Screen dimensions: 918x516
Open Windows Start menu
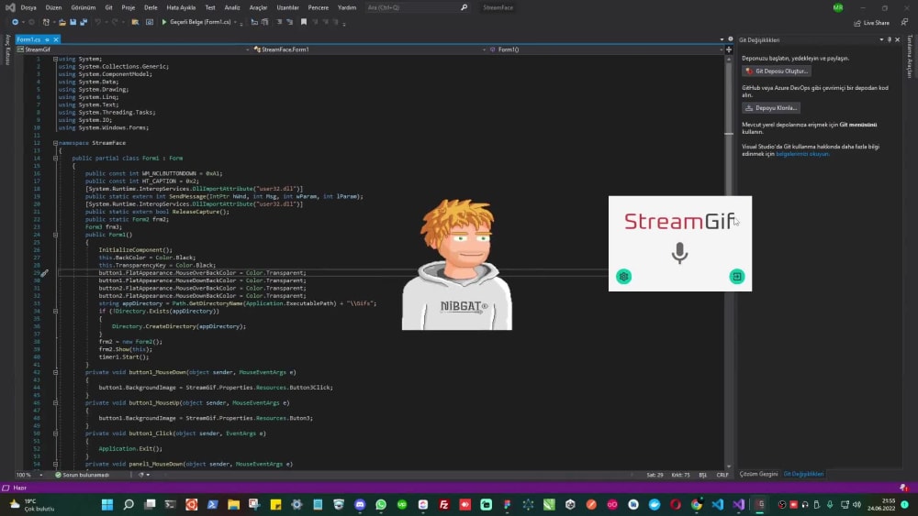point(107,504)
